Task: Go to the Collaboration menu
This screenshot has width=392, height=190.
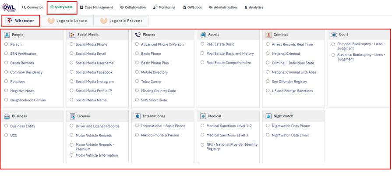Action: point(133,7)
